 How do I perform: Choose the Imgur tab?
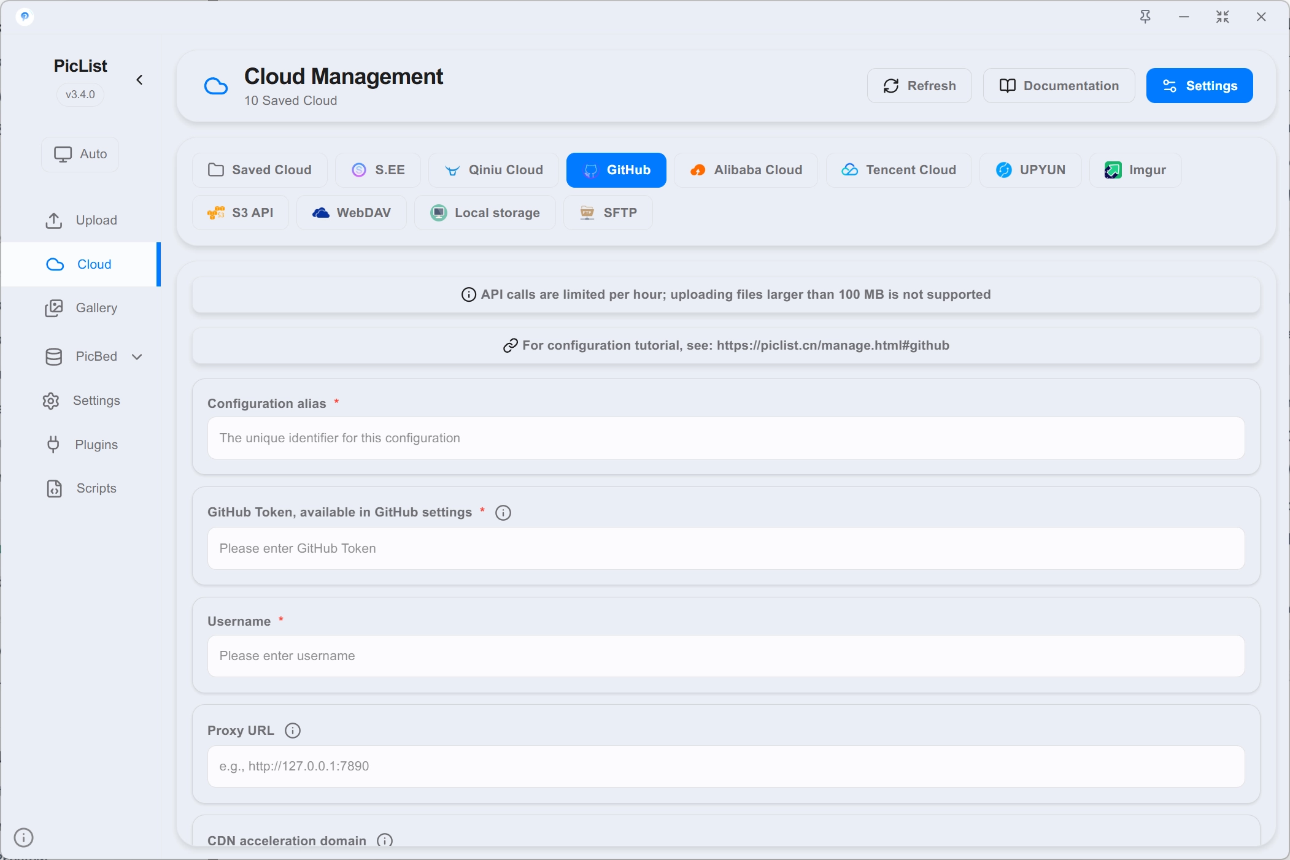1135,170
